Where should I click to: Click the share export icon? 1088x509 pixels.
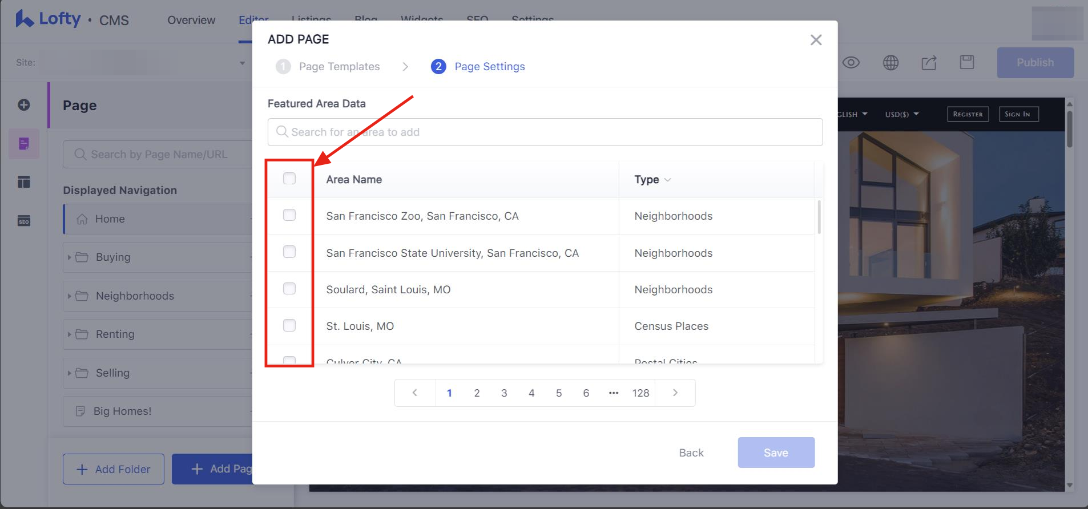pyautogui.click(x=929, y=63)
